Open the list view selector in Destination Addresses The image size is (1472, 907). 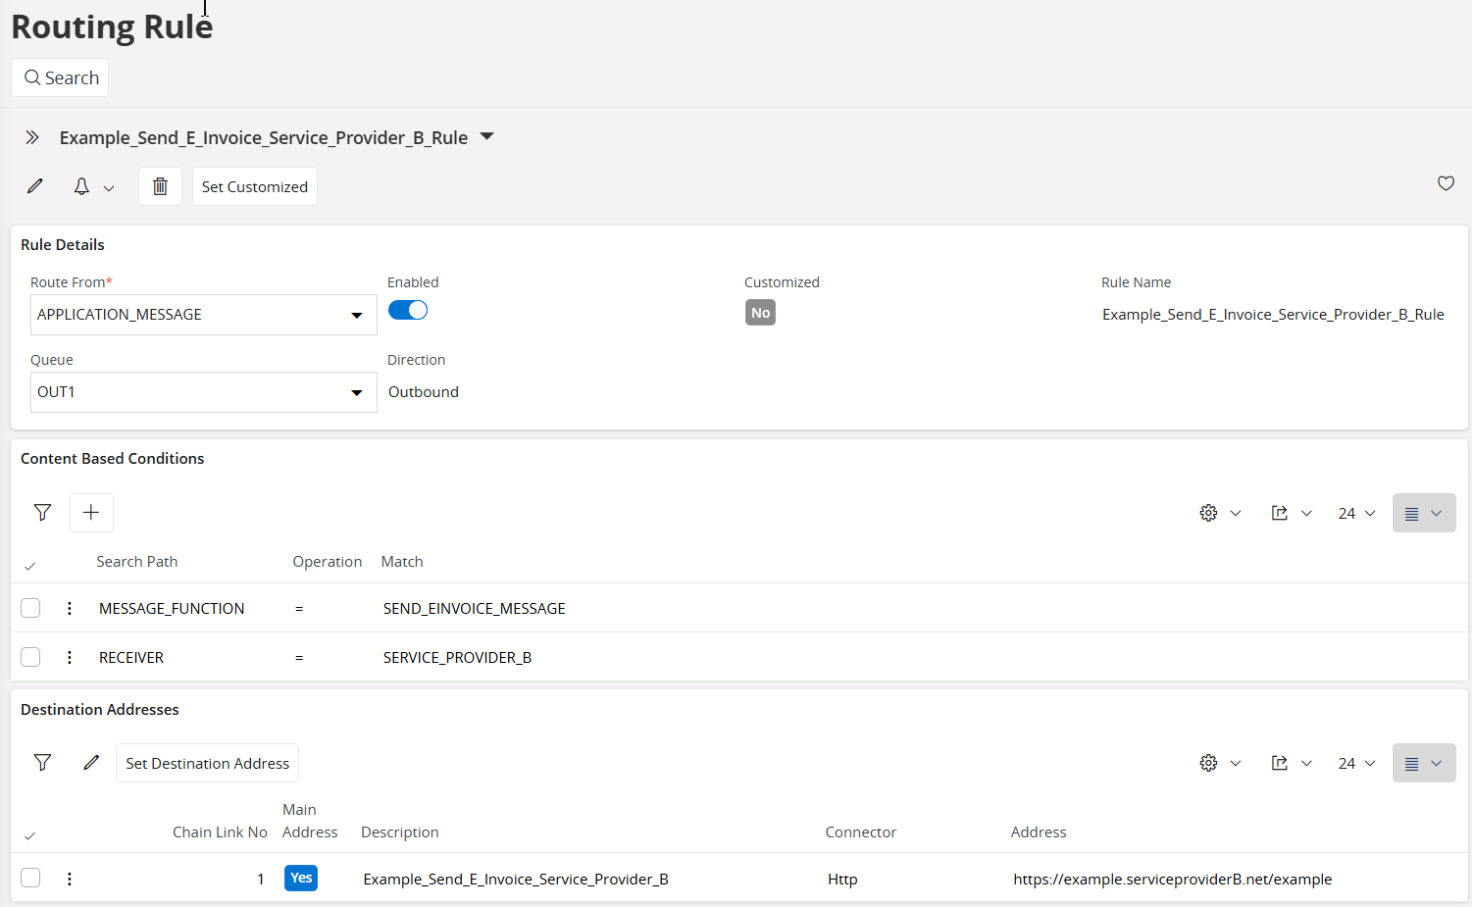[x=1424, y=763]
